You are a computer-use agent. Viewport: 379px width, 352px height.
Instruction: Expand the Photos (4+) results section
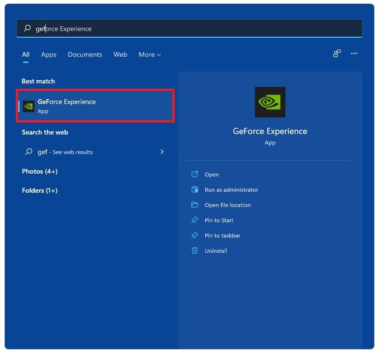tap(40, 171)
